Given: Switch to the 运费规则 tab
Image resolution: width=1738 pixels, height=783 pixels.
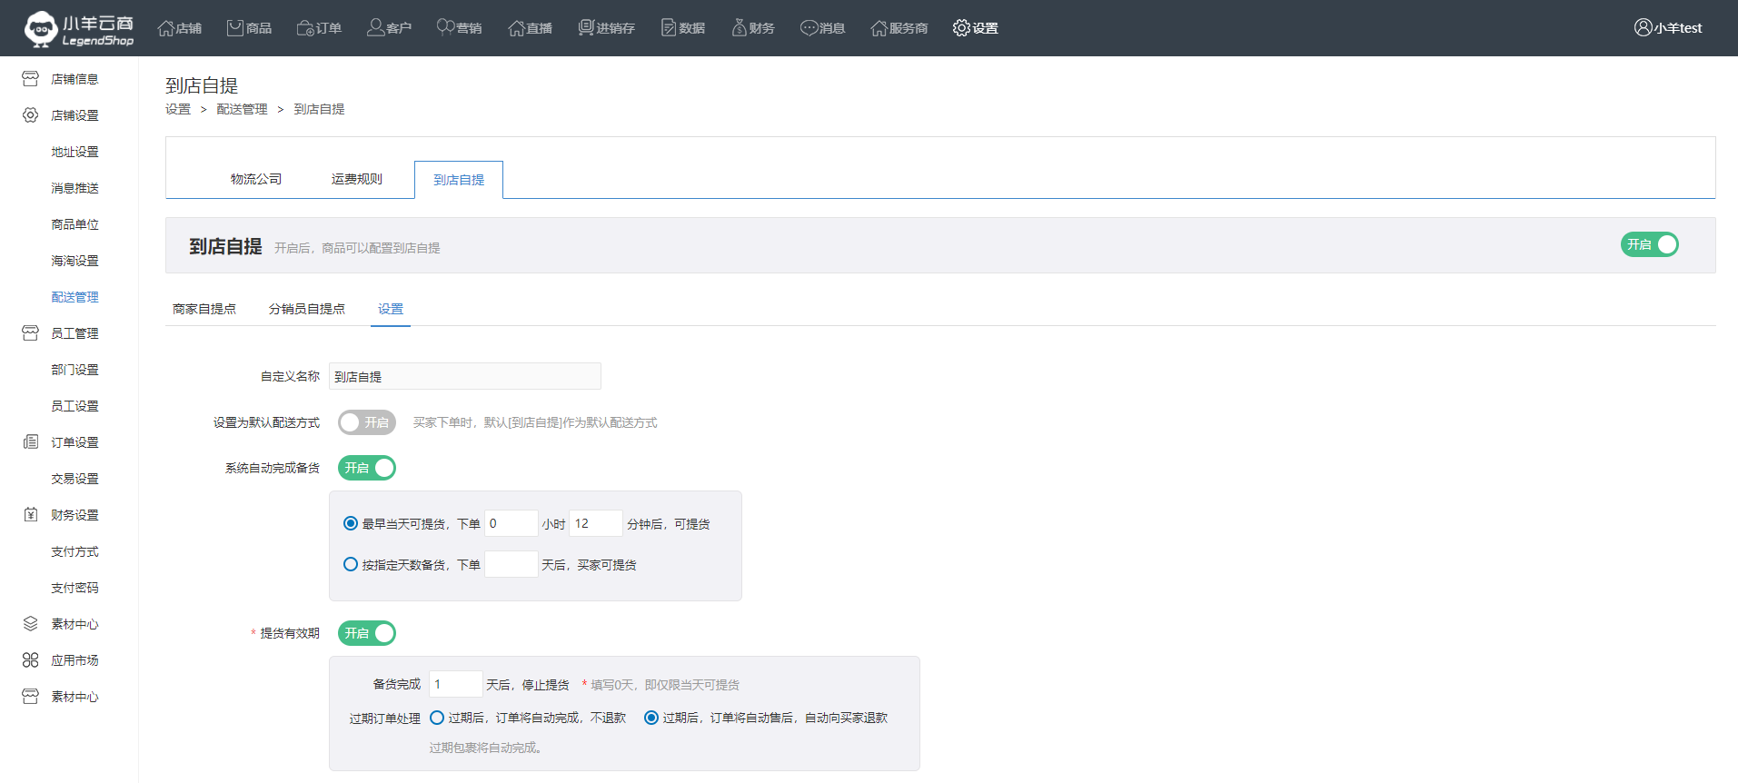Looking at the screenshot, I should click(356, 180).
